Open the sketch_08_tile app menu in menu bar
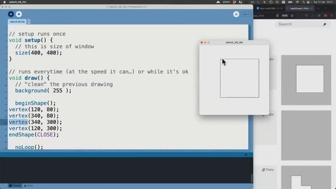Viewport: 336px width, 189px height. click(17, 2)
